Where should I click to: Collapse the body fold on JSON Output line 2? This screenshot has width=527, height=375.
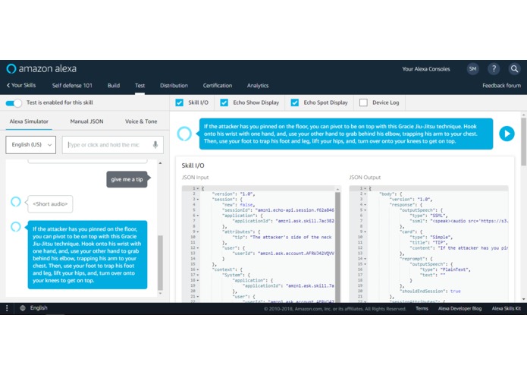[x=365, y=194]
